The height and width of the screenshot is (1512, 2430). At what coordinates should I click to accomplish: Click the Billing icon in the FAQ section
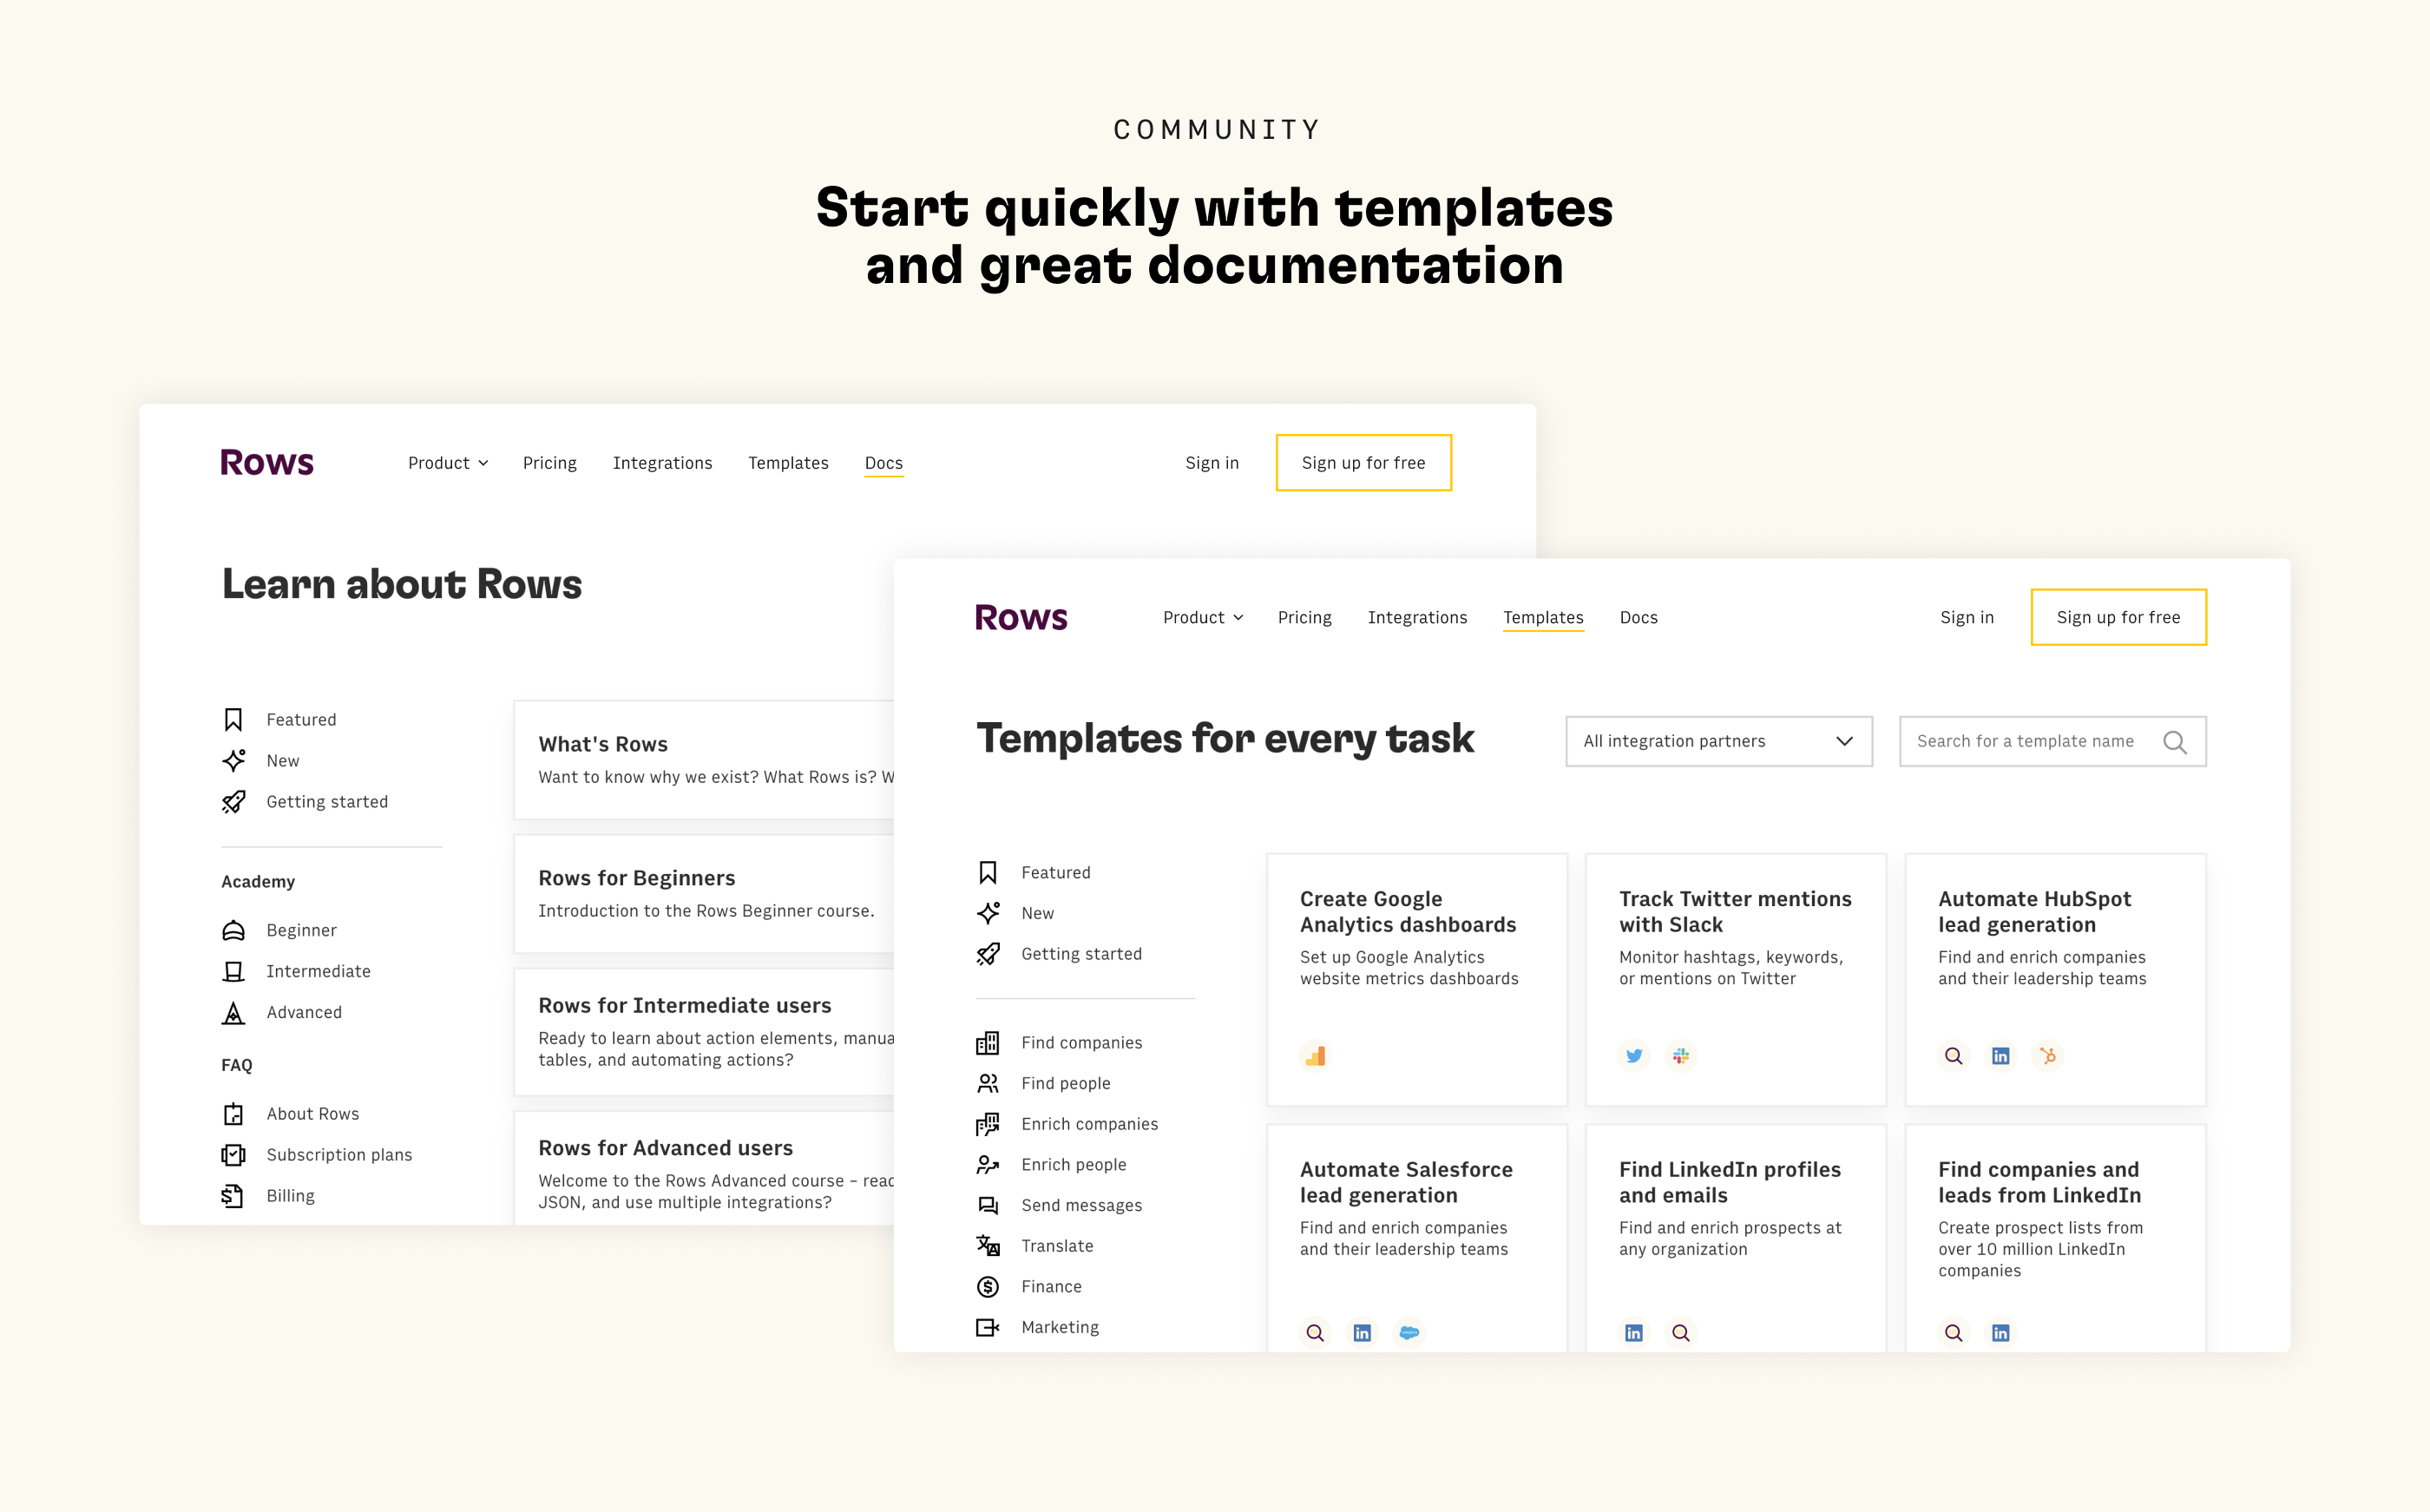click(x=233, y=1196)
